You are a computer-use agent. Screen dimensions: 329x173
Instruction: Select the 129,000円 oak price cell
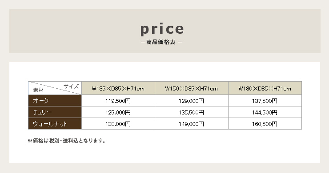[192, 101]
